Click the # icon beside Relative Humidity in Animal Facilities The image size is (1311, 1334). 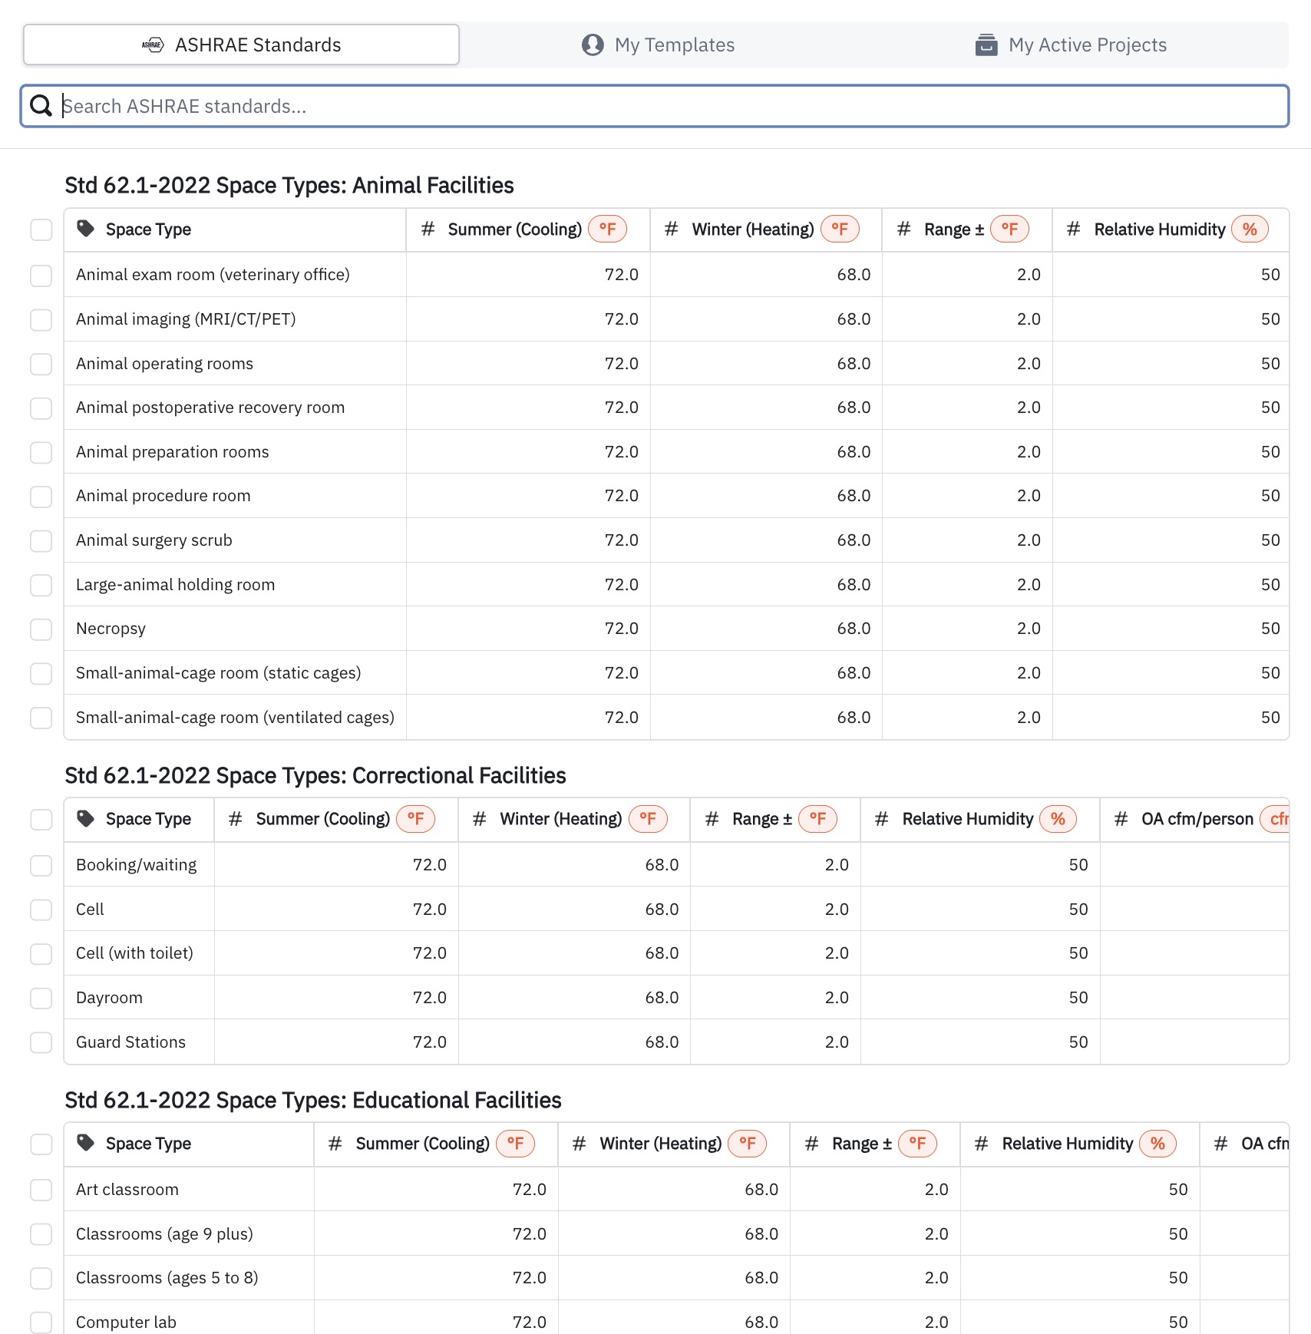pyautogui.click(x=1074, y=229)
